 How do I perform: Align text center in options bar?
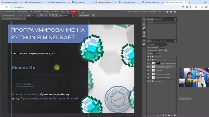[x=53, y=15]
